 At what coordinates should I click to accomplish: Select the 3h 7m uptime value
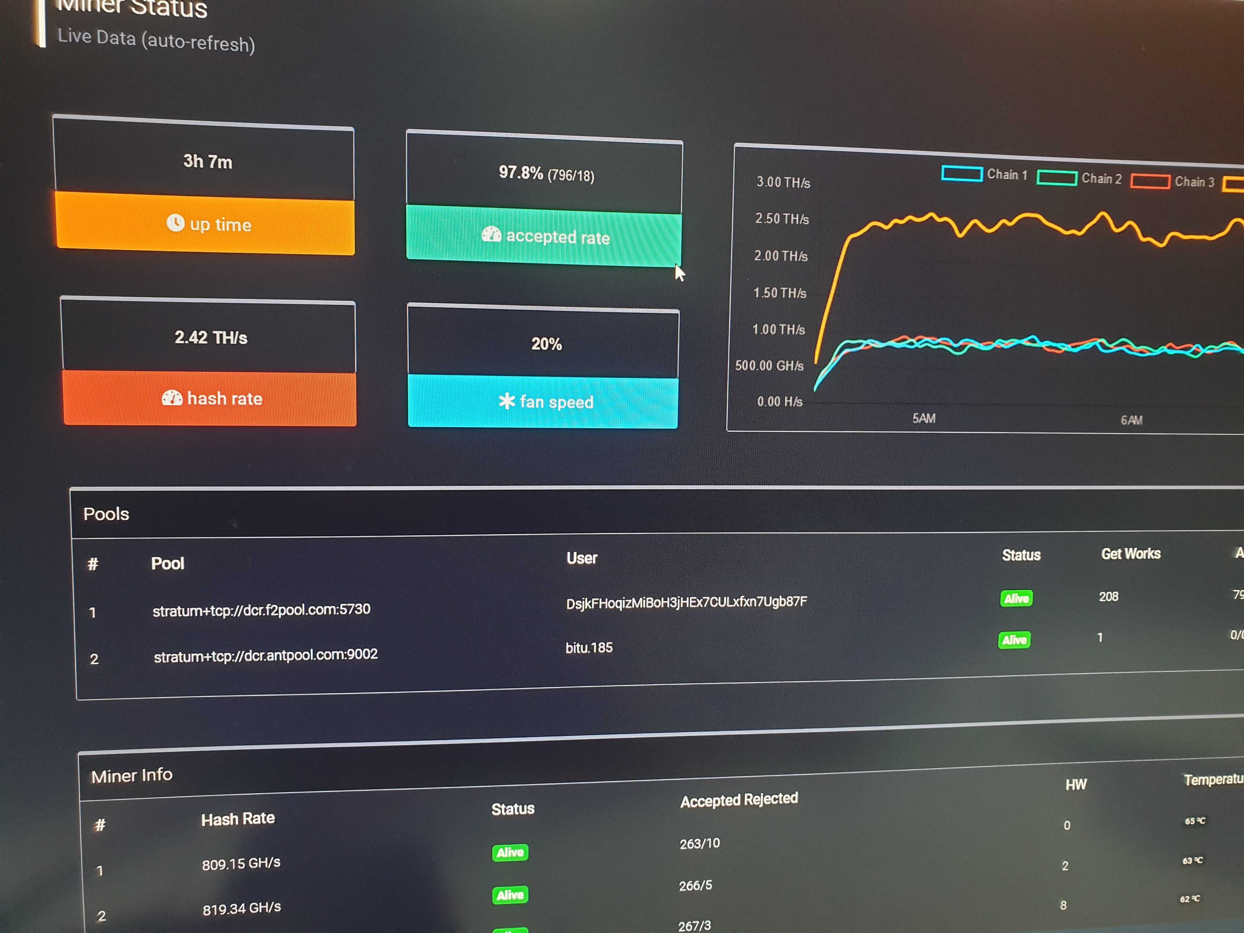click(208, 161)
